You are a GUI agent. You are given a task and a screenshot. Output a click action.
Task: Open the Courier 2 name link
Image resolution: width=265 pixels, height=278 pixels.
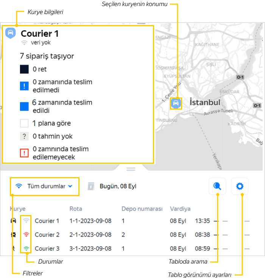(47, 235)
